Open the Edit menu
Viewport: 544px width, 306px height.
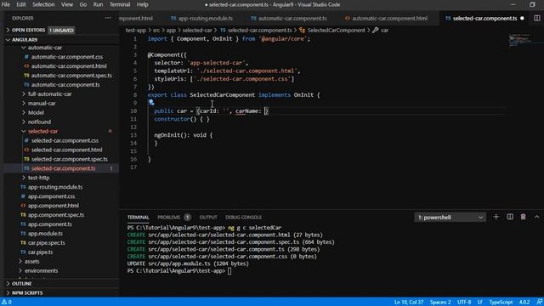tap(21, 4)
